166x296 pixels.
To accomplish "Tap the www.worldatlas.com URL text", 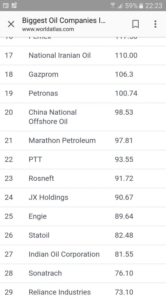I will pyautogui.click(x=48, y=29).
